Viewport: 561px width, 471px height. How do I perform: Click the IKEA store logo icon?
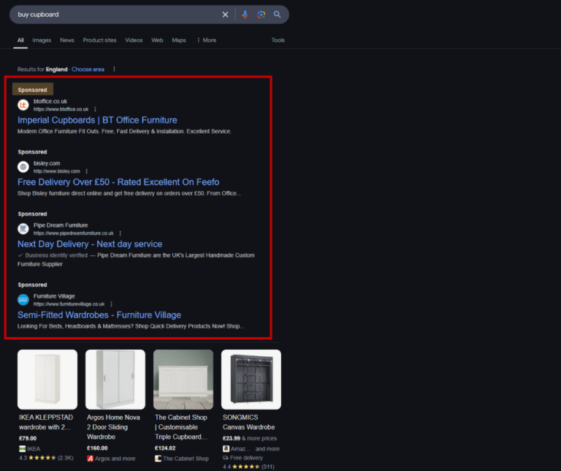pyautogui.click(x=22, y=449)
